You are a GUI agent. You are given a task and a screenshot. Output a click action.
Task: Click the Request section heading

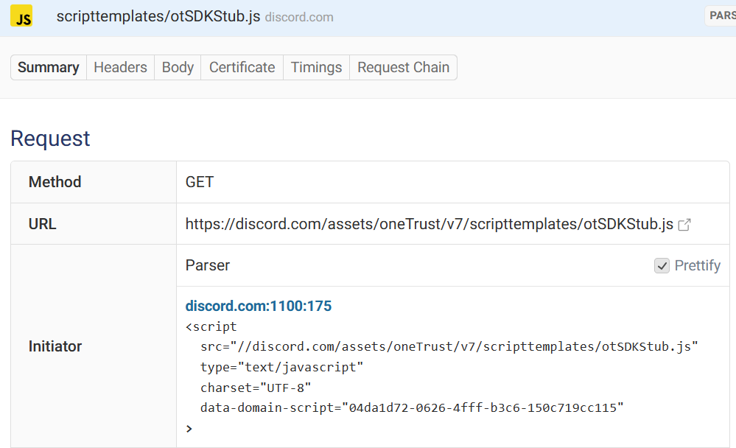coord(50,139)
